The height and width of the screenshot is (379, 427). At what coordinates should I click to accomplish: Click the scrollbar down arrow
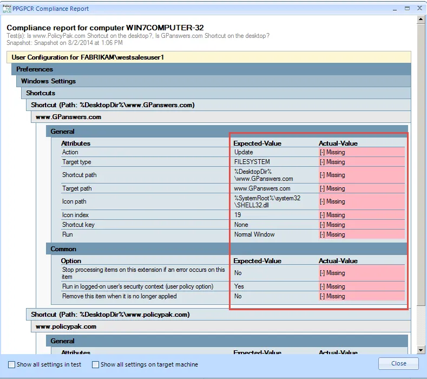tap(421, 350)
